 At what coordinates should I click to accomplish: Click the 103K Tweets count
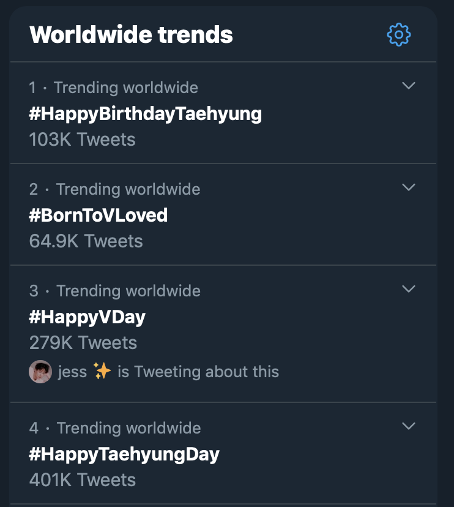coord(82,140)
